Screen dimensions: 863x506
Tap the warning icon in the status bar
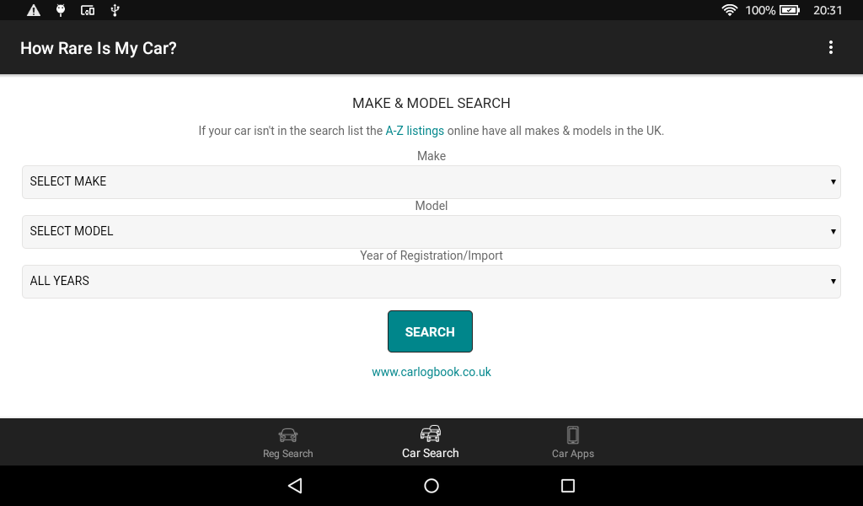[34, 10]
